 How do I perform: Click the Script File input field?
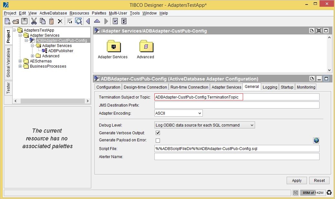pyautogui.click(x=237, y=149)
